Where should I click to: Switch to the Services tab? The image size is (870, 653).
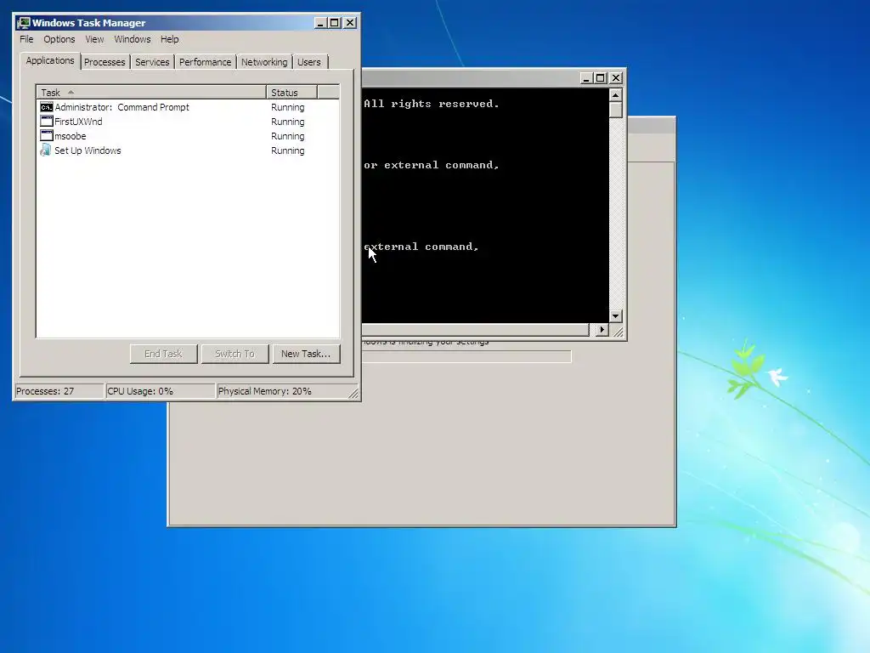pos(152,62)
